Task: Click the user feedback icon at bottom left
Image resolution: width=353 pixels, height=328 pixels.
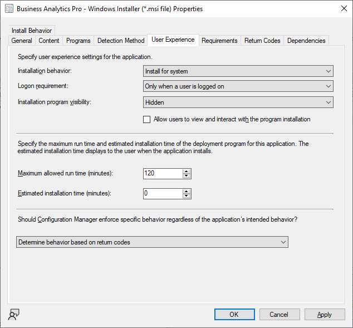Action: pyautogui.click(x=13, y=314)
